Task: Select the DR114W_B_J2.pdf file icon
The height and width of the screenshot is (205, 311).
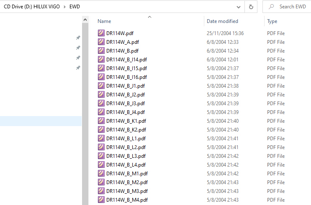Action: (101, 94)
